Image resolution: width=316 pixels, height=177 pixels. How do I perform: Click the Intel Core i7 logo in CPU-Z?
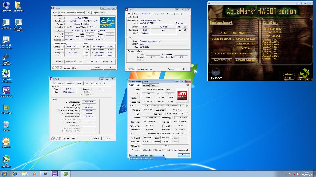pos(107,22)
